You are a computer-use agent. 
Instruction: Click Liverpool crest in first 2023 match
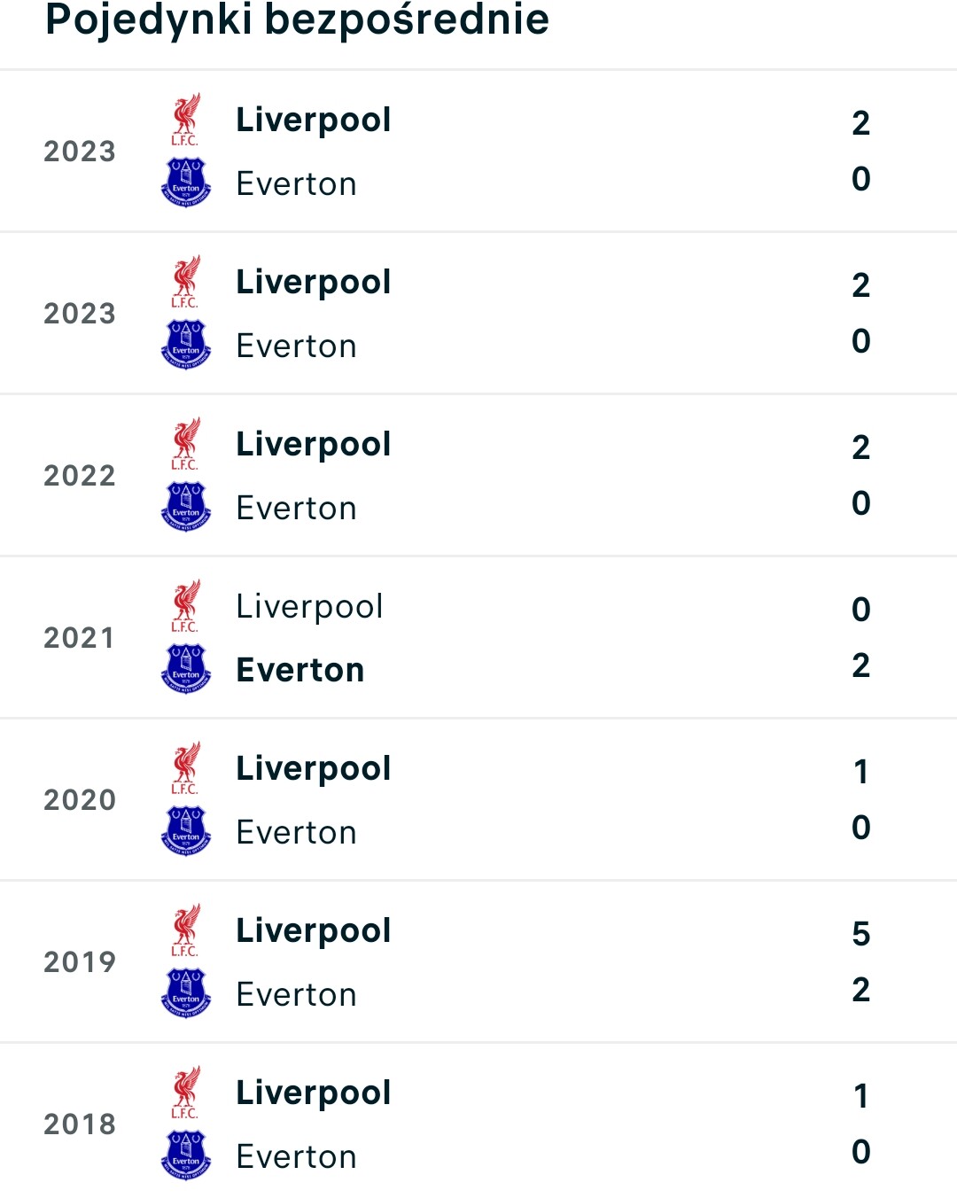(186, 120)
